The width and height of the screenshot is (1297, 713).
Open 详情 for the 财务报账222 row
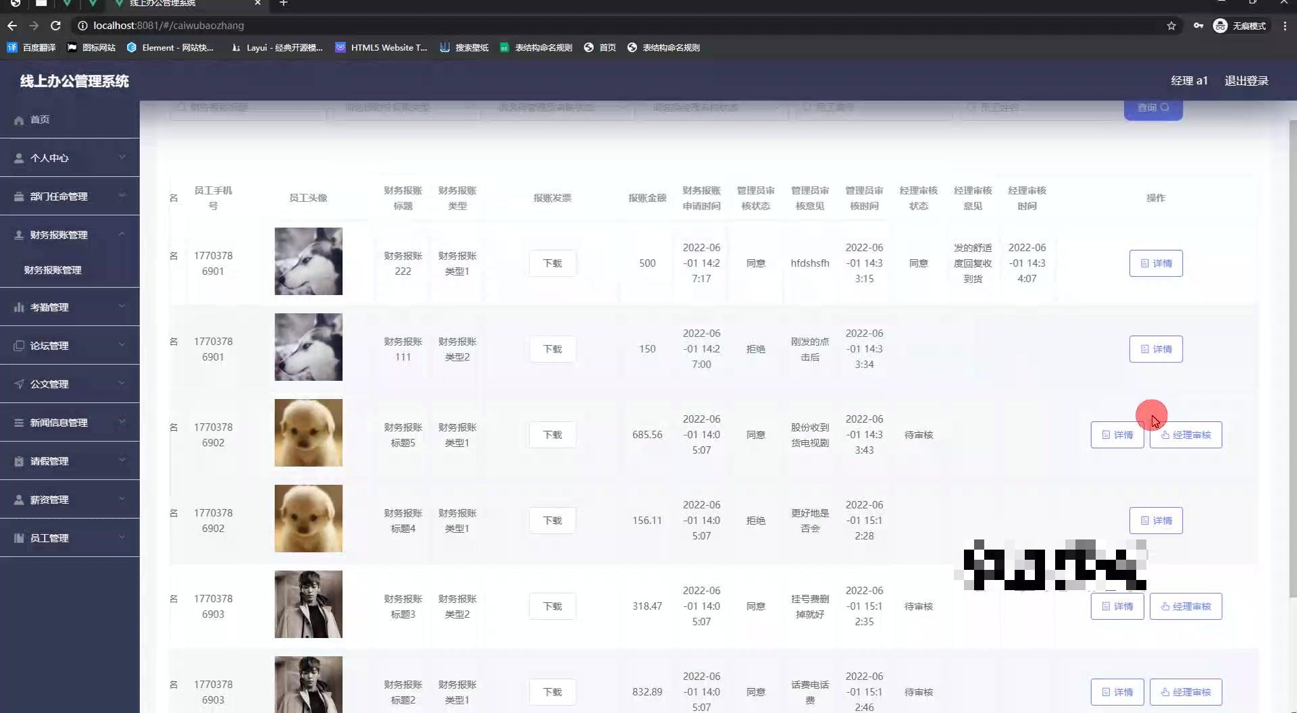point(1156,263)
